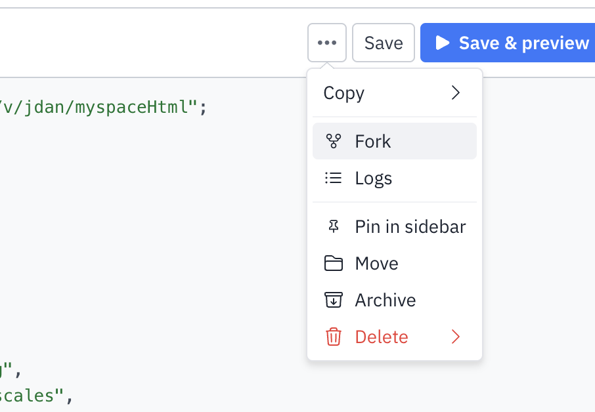This screenshot has width=595, height=412.
Task: Select Copy from the dropdown menu
Action: 344,93
